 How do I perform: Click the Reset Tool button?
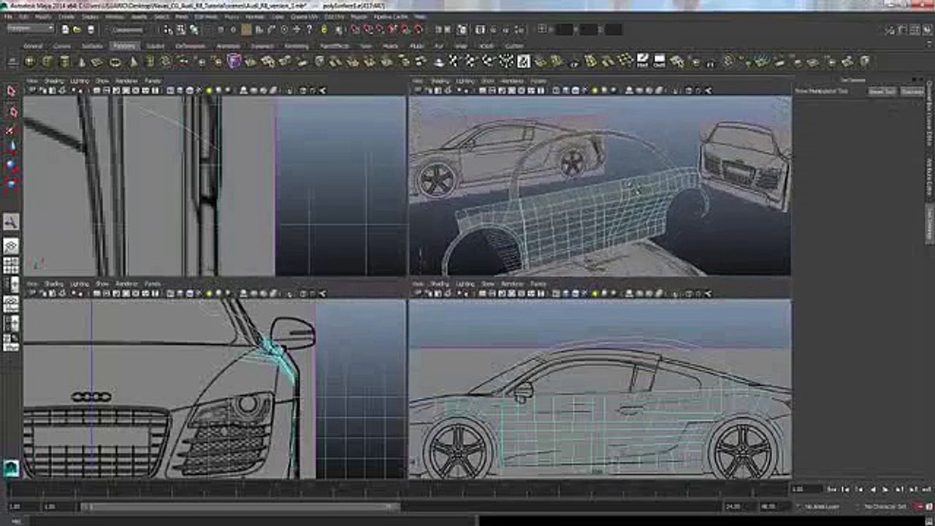tap(881, 91)
